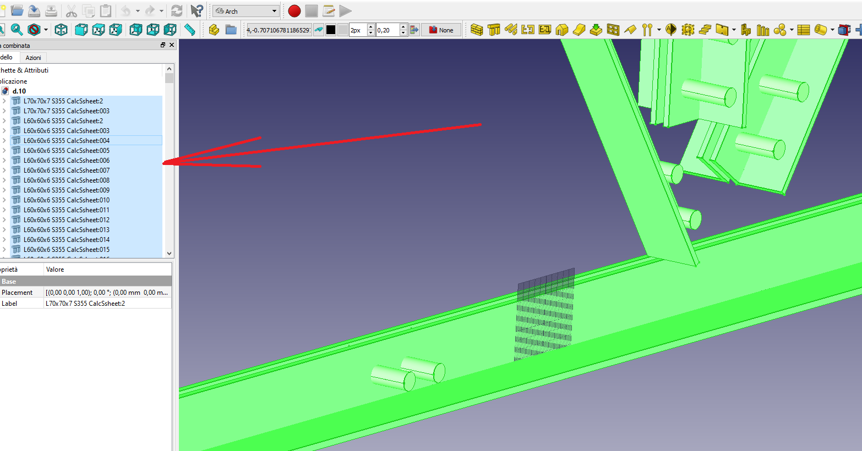The height and width of the screenshot is (451, 862).
Task: Select the measure distance ruler tool
Action: point(190,30)
